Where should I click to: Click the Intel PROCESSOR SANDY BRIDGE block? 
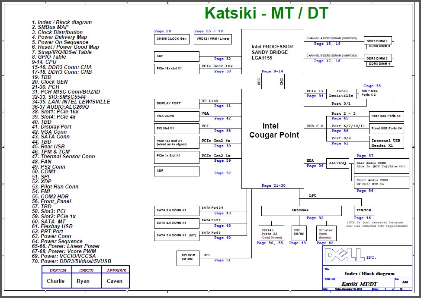coord(273,52)
